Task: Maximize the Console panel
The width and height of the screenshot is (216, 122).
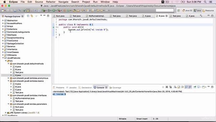Action: coord(212,87)
